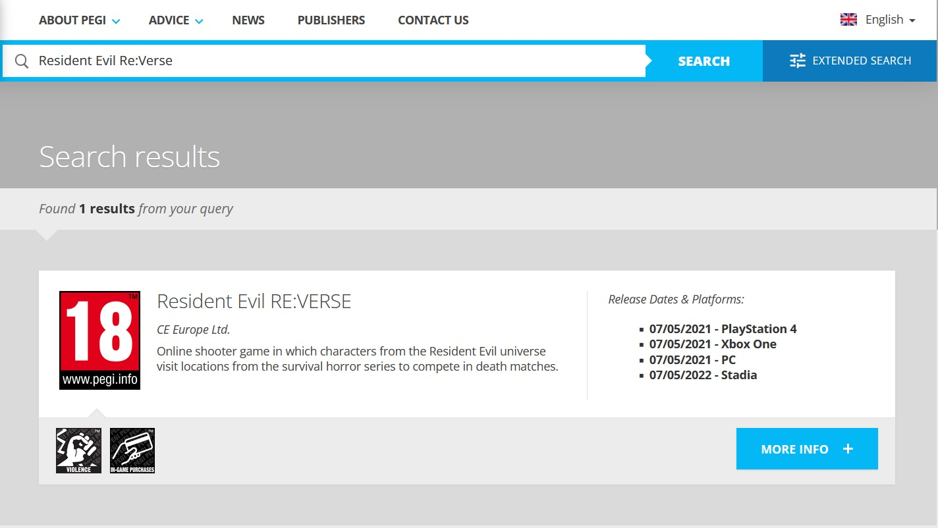This screenshot has width=938, height=528.
Task: Click inside the search query field
Action: point(263,61)
